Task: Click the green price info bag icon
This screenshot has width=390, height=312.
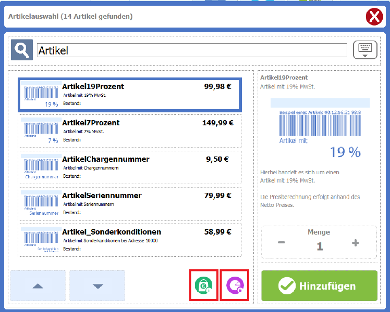Action: pos(203,285)
